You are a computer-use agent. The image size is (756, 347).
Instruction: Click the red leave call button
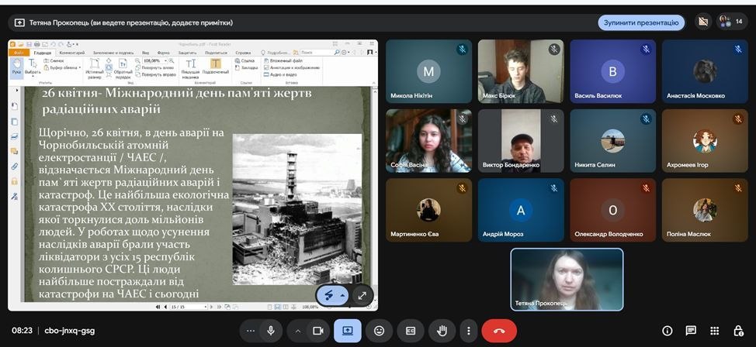[x=498, y=331]
